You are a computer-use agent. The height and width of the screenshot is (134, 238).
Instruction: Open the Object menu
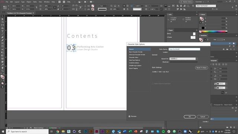29,2
